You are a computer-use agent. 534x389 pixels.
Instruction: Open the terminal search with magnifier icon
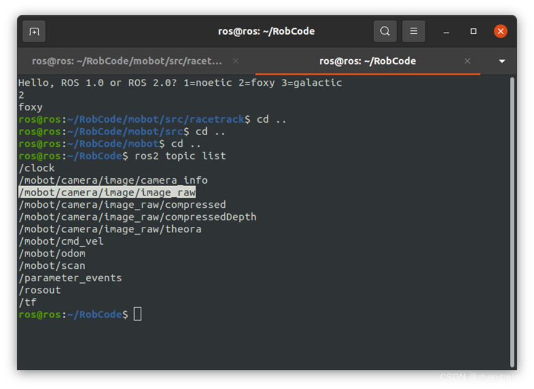(385, 31)
